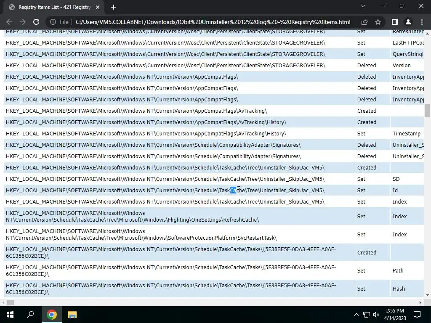The height and width of the screenshot is (323, 431).
Task: Open the clock showing 2:55 PM
Action: click(x=395, y=315)
